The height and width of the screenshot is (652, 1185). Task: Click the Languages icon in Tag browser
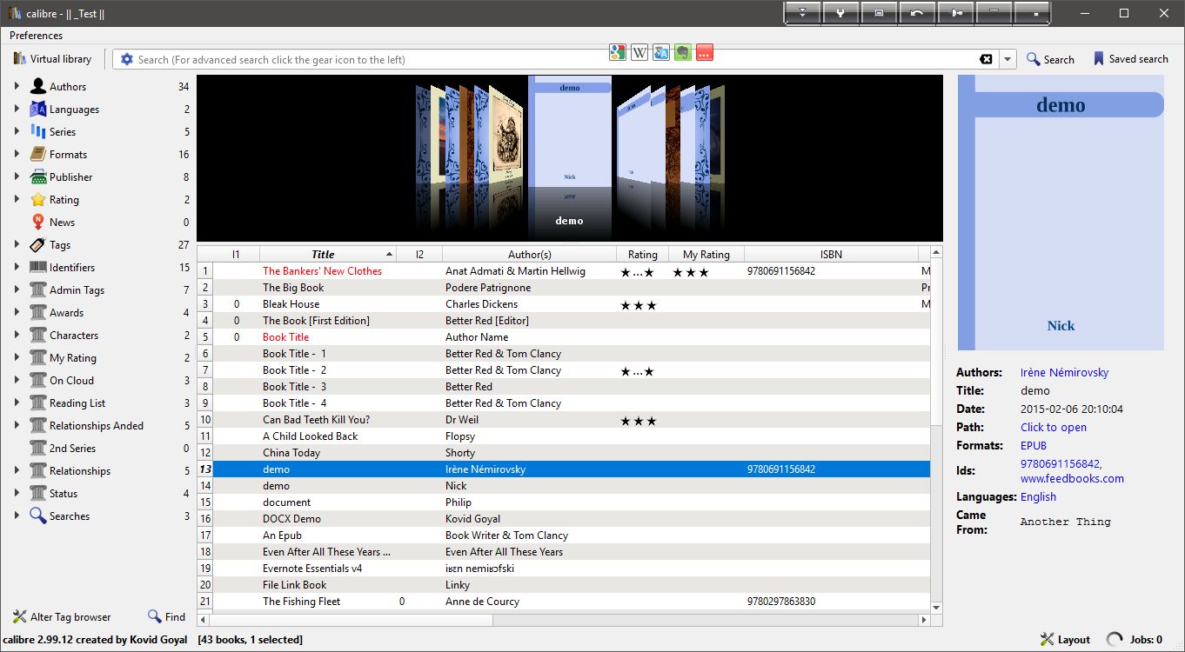(38, 109)
